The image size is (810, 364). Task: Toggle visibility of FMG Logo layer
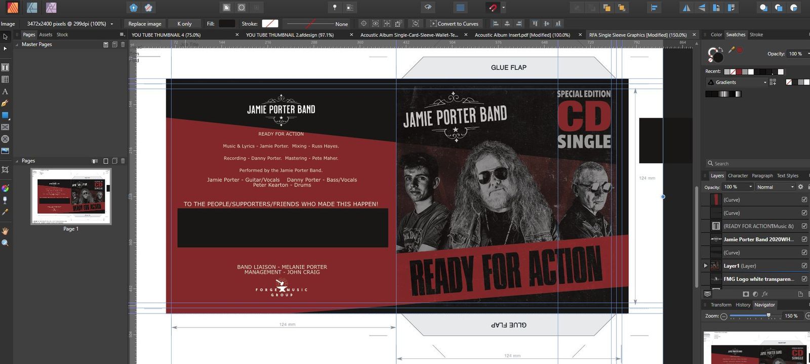pos(804,279)
